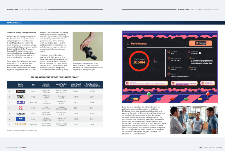225x151 pixels.
Task: Click LUCIDITYINSIGHTS.COM in the left page footer
Action: coord(14,148)
